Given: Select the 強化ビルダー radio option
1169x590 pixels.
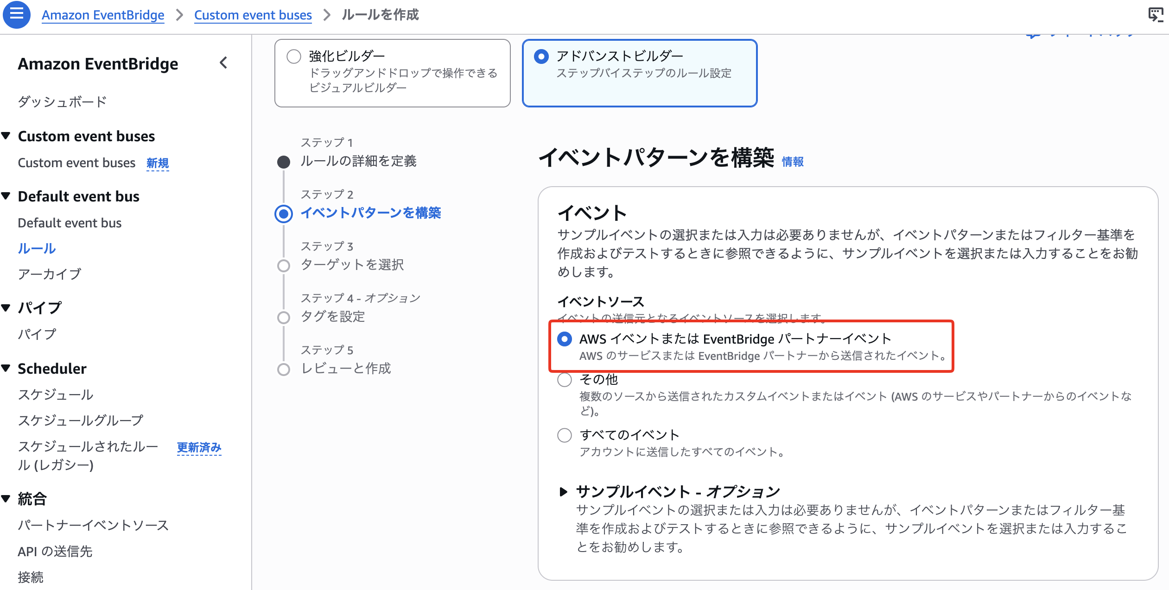Looking at the screenshot, I should [294, 56].
